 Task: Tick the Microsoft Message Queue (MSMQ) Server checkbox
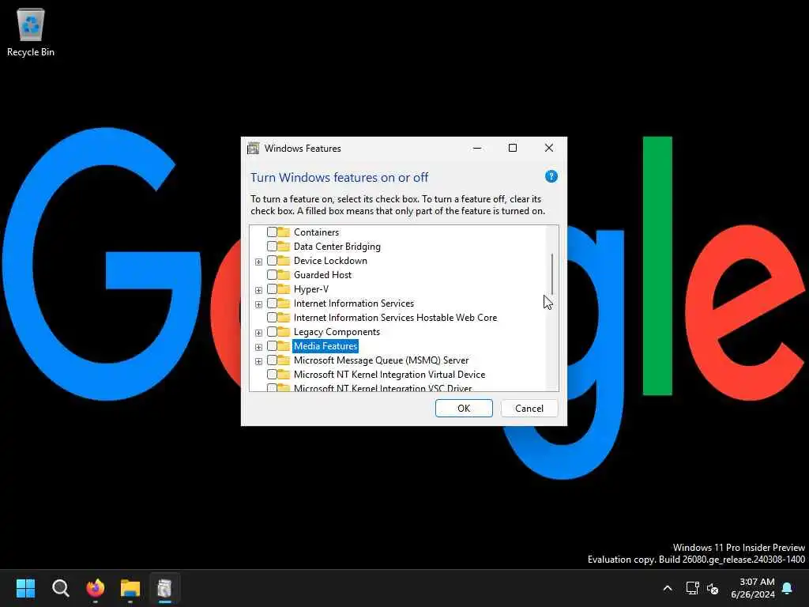pos(272,360)
